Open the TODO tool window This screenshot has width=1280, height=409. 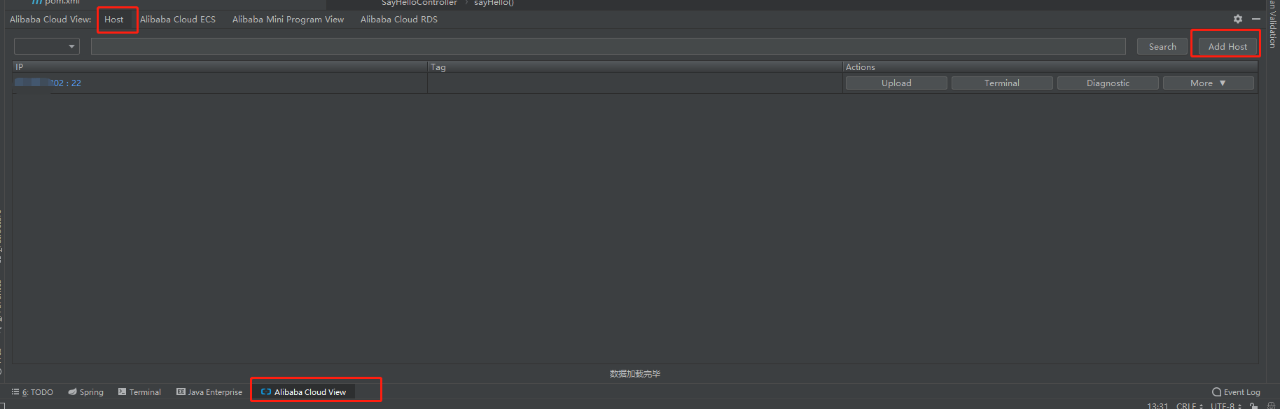[32, 392]
